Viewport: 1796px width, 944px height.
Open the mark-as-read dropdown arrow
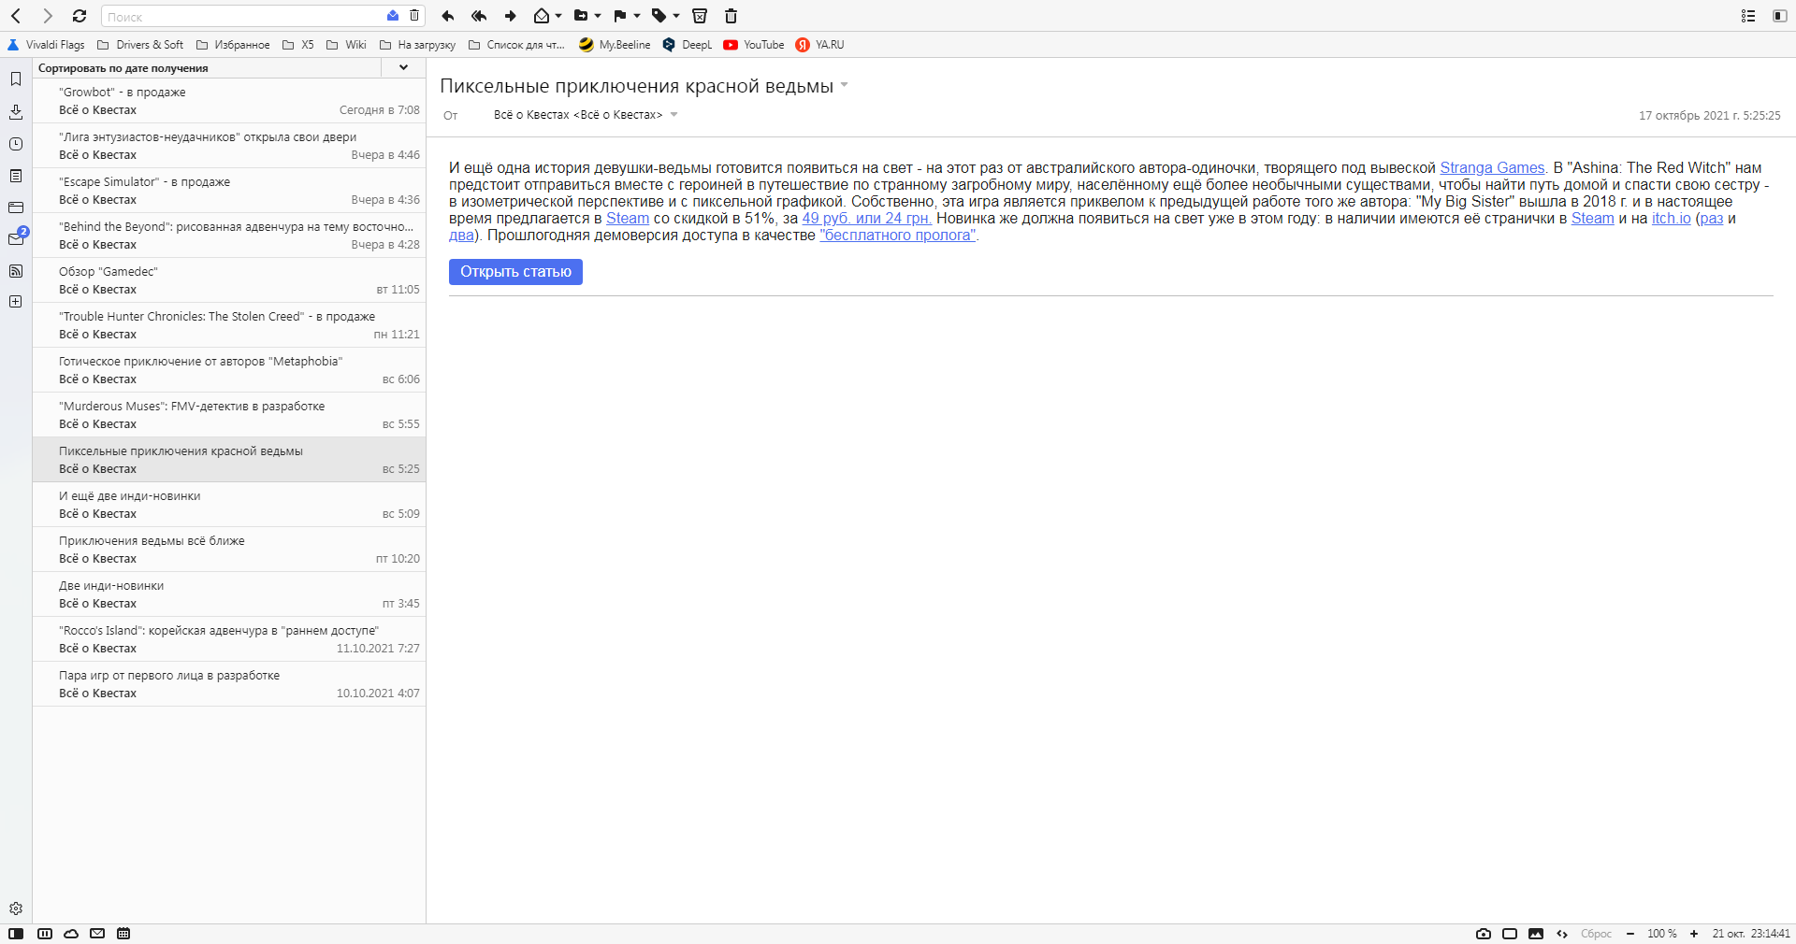pyautogui.click(x=558, y=16)
